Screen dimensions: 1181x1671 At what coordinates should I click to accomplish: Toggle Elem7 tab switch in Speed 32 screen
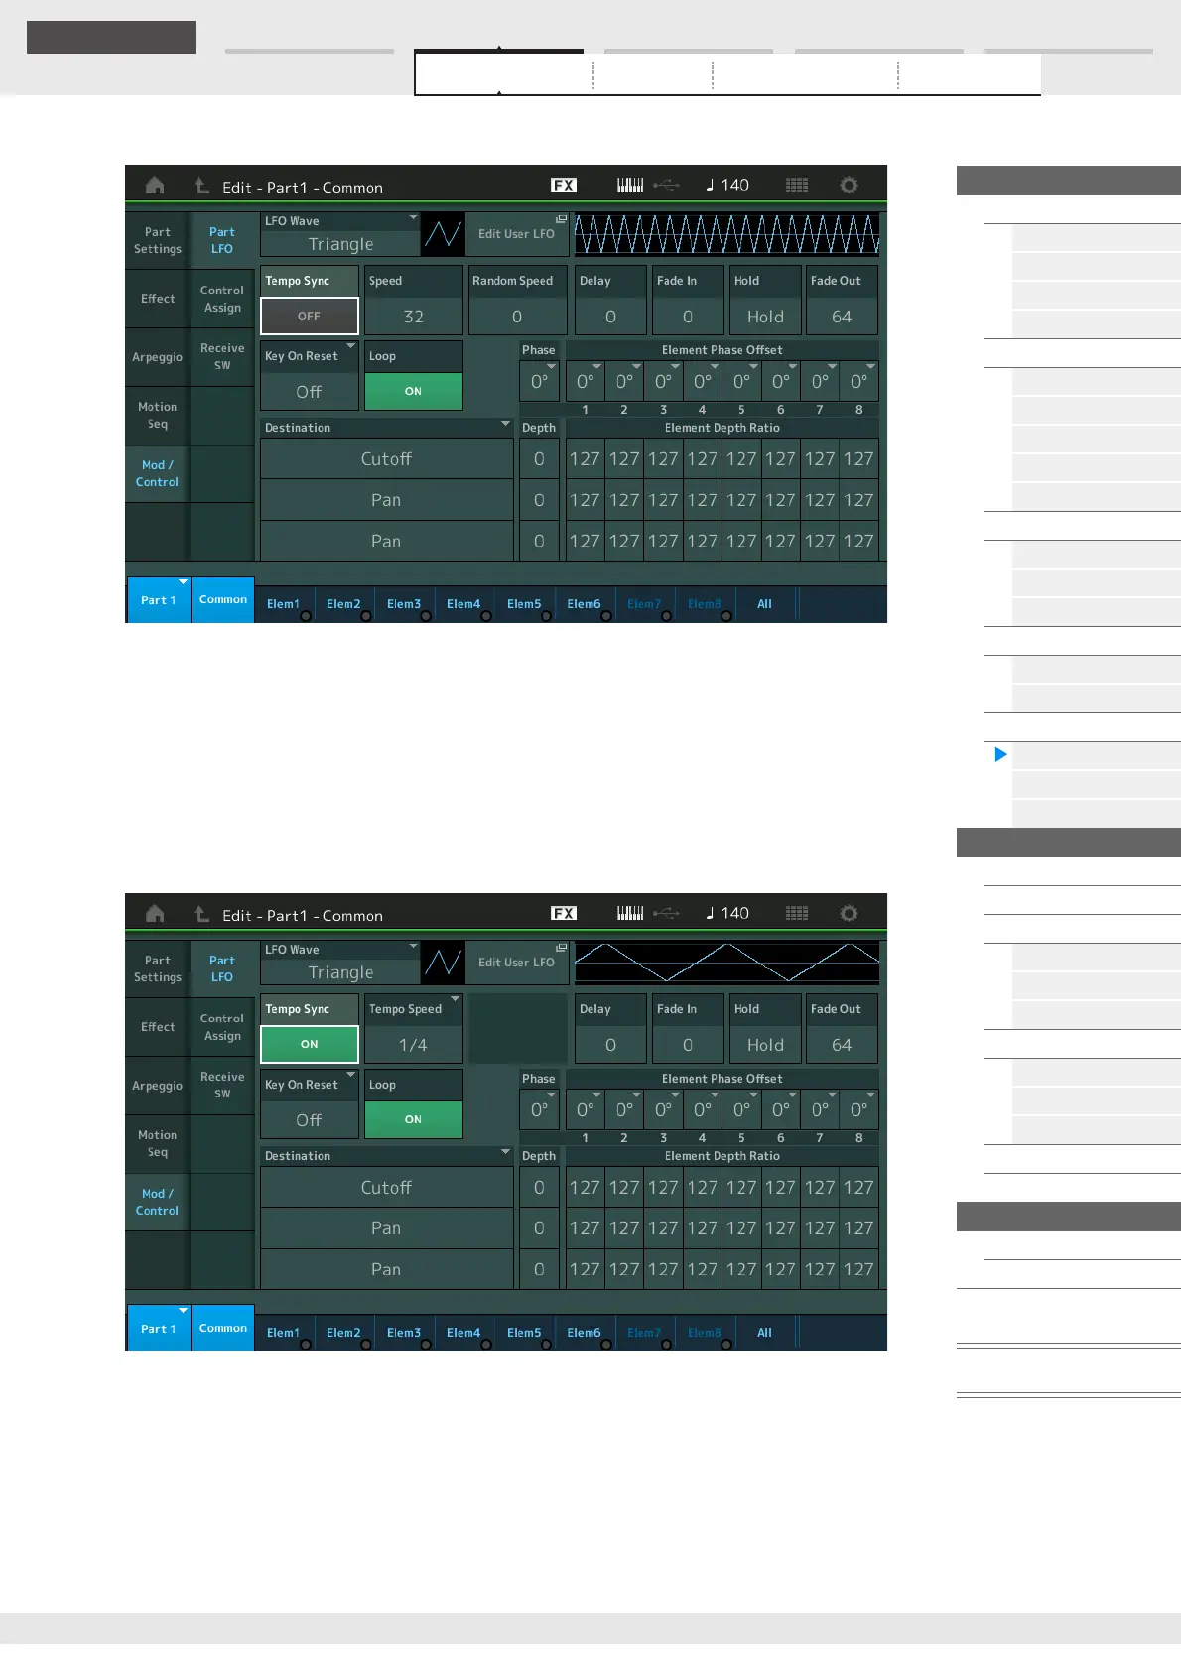pyautogui.click(x=644, y=604)
